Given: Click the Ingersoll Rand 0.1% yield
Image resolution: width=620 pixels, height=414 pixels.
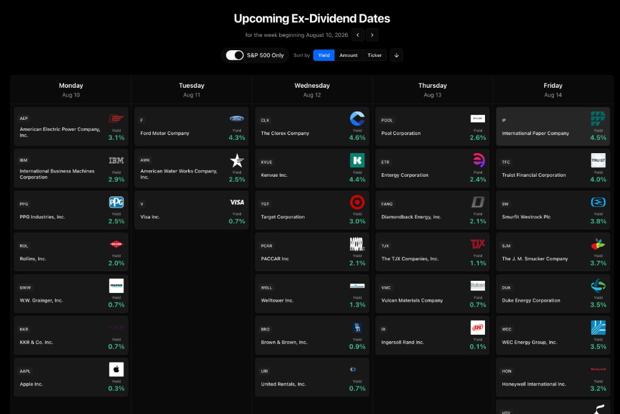Looking at the screenshot, I should 478,346.
